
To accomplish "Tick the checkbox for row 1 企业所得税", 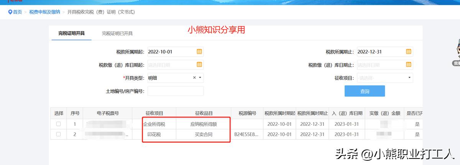I will (x=58, y=124).
